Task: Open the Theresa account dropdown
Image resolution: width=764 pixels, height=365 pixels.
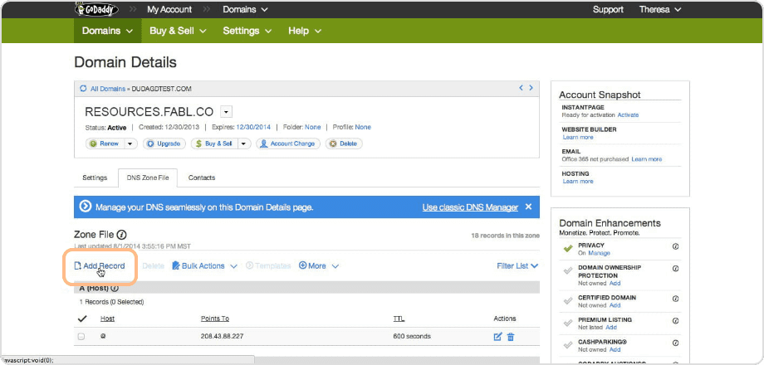Action: coord(659,9)
